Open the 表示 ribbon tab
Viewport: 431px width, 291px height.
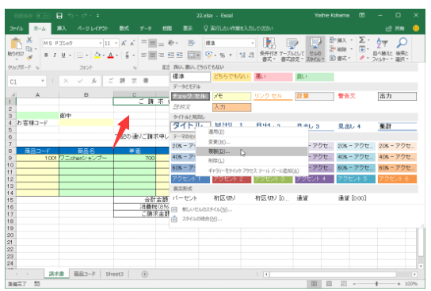pyautogui.click(x=188, y=29)
